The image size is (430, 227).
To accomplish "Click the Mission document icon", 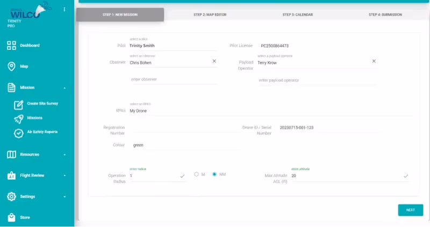I will (11, 87).
